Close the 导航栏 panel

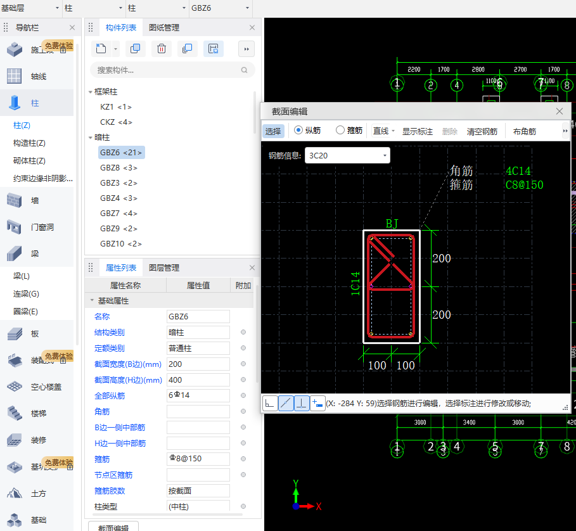(x=72, y=27)
